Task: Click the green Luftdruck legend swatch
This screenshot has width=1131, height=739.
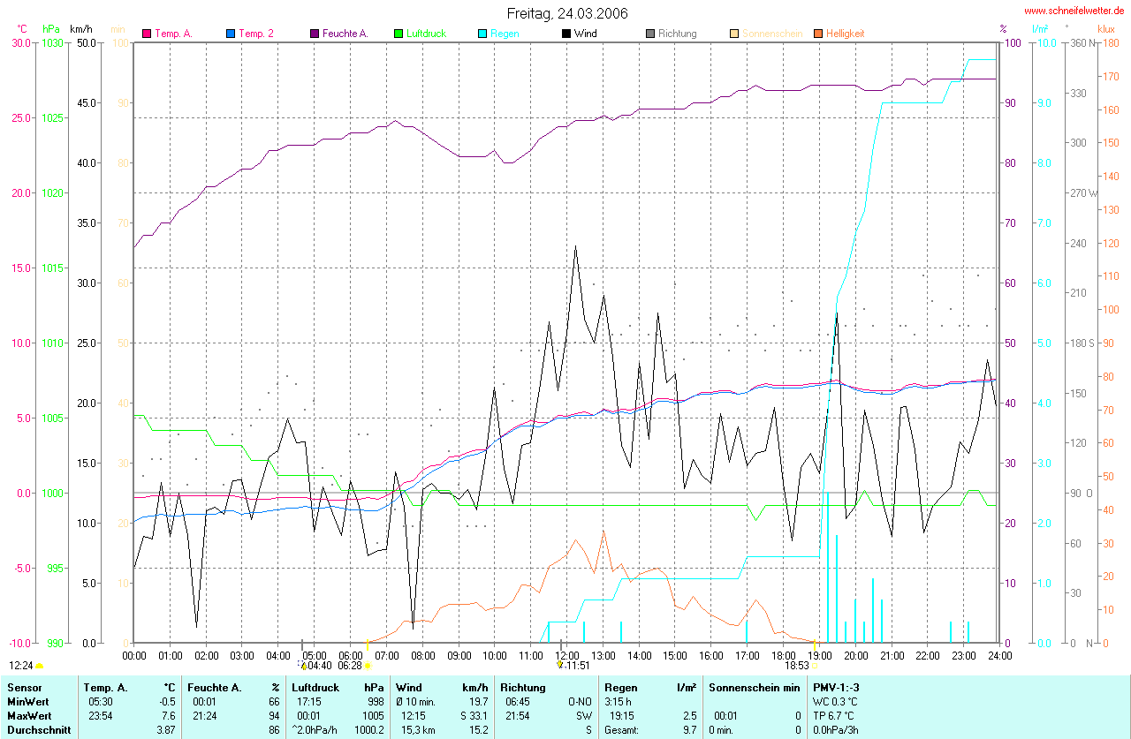Action: coord(399,34)
